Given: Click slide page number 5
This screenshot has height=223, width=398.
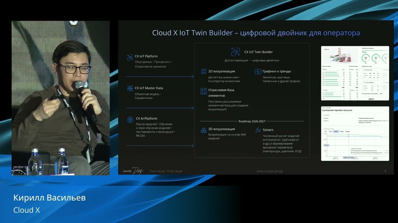Looking at the screenshot, I should pyautogui.click(x=386, y=171).
